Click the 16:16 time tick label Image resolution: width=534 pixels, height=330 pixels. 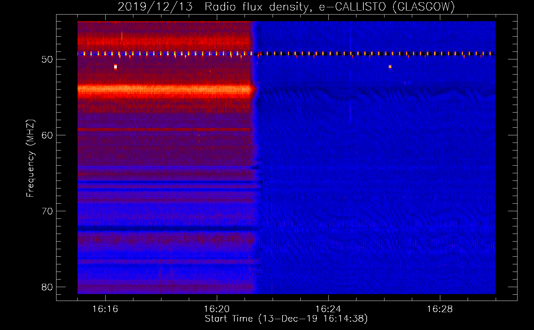(105, 309)
